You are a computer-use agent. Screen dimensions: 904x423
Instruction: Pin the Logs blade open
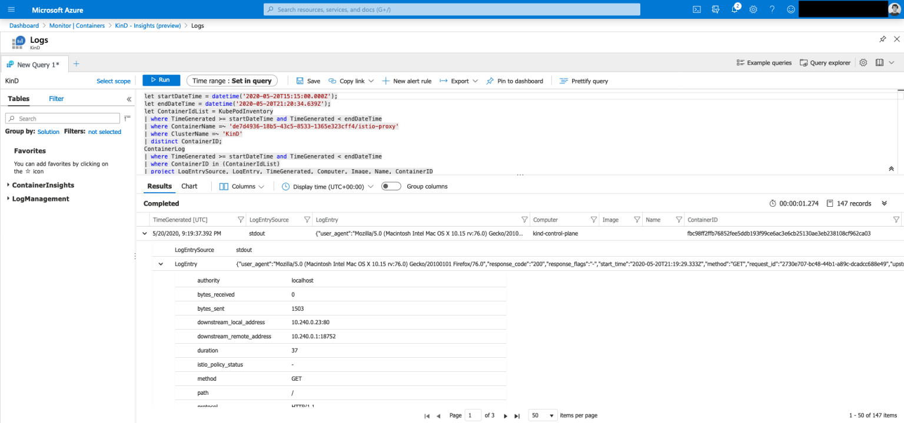tap(883, 39)
